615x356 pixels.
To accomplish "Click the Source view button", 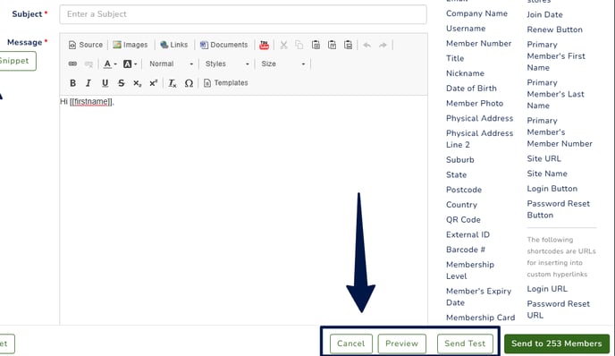I will point(86,45).
